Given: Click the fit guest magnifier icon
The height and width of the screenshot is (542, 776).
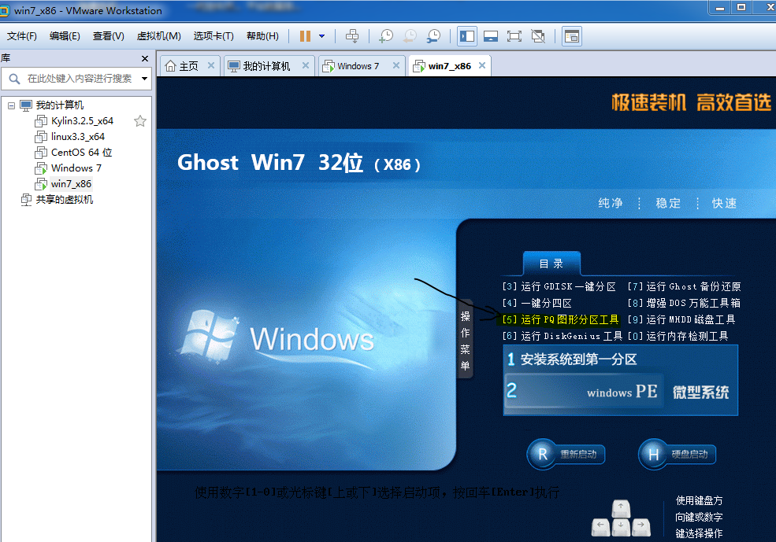Looking at the screenshot, I should 433,35.
